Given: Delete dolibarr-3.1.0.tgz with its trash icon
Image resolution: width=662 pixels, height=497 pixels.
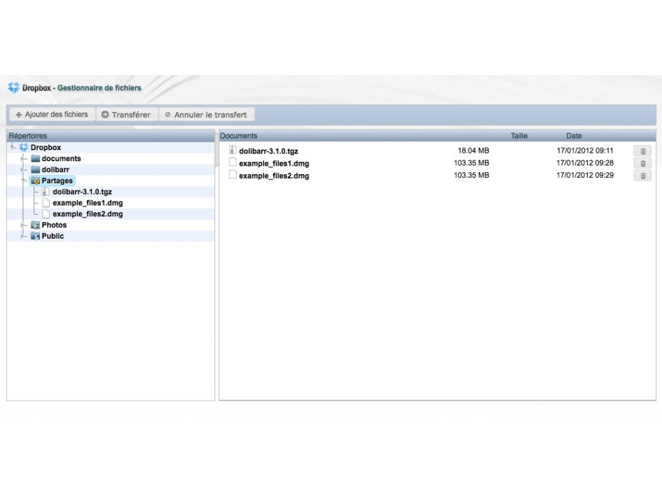Looking at the screenshot, I should (x=643, y=151).
